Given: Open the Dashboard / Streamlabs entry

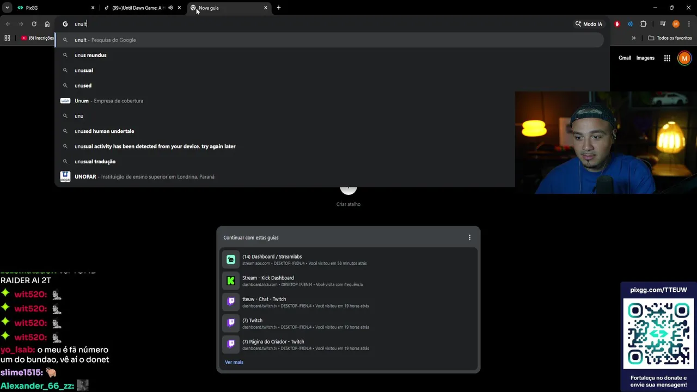Looking at the screenshot, I should [348, 260].
